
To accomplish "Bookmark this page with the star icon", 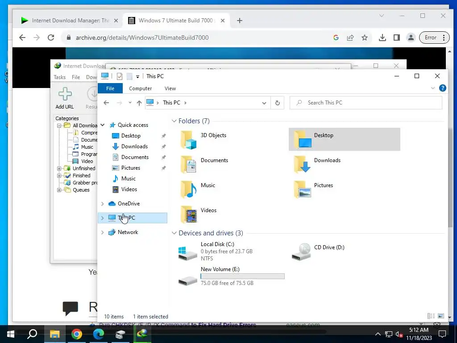I will 365,38.
